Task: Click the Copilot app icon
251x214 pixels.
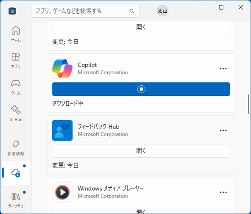Action: pos(62,68)
